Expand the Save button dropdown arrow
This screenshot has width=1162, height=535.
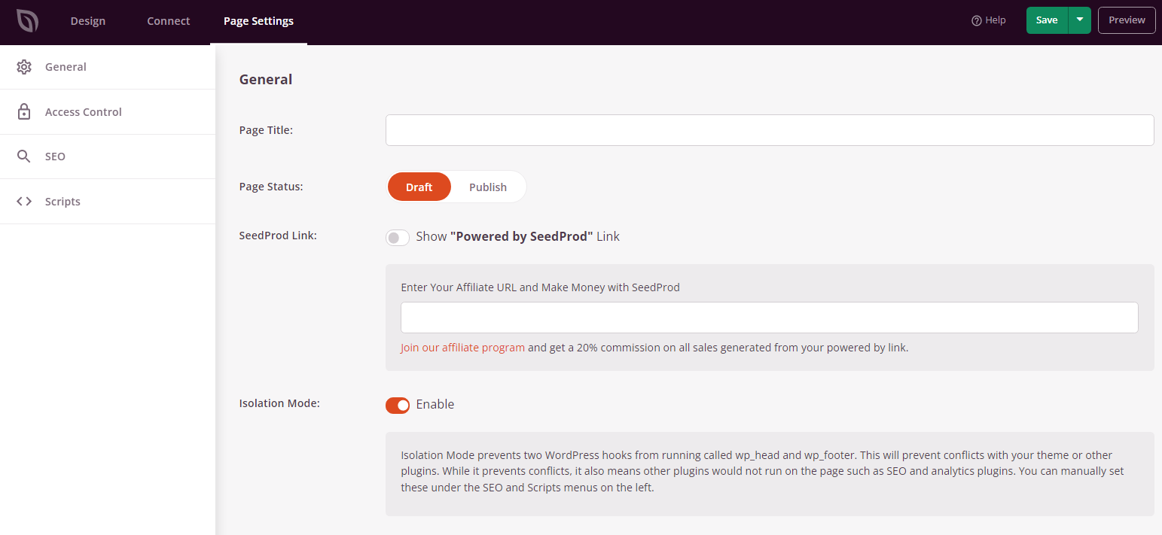tap(1079, 20)
